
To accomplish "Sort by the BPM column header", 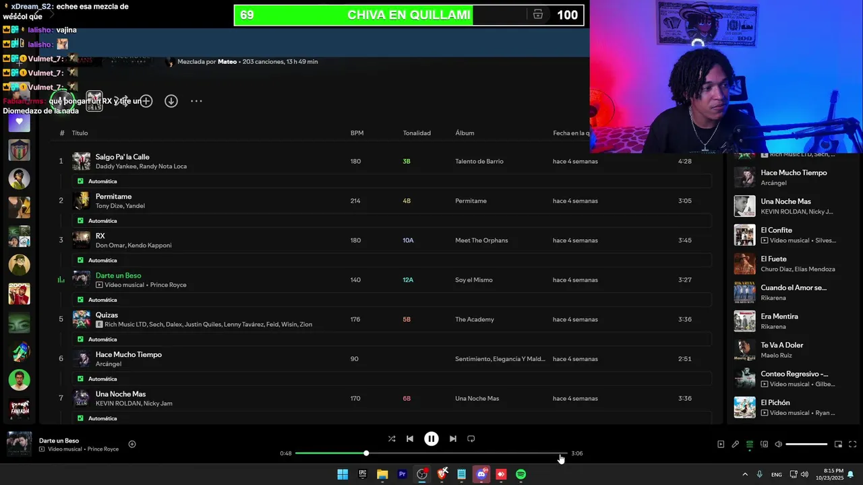I will pos(357,133).
